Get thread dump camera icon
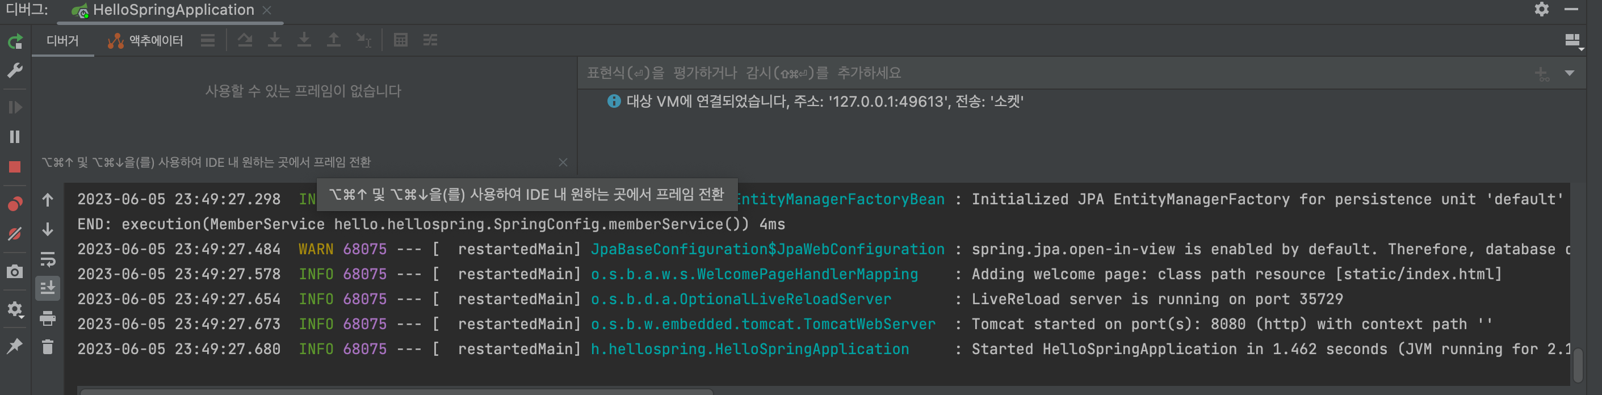 pos(15,272)
